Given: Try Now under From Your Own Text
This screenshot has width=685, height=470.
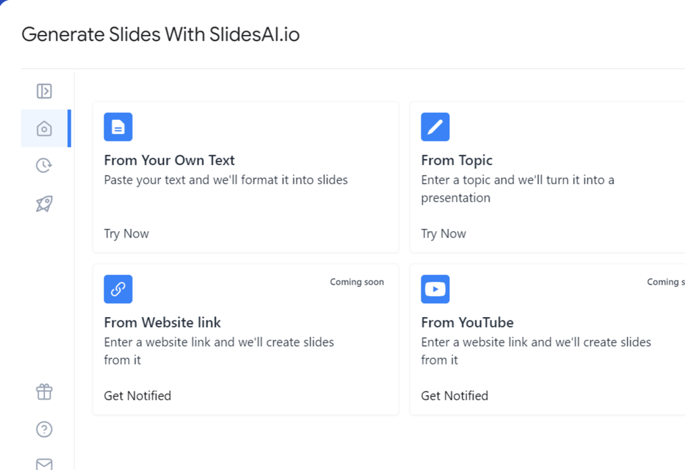Looking at the screenshot, I should tap(126, 233).
